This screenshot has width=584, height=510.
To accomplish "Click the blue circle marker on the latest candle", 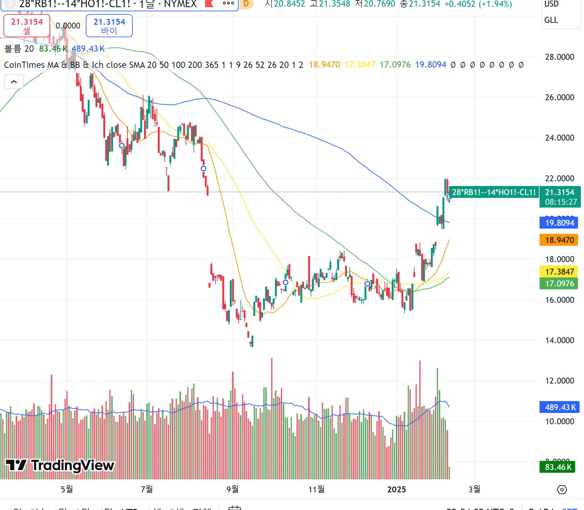I will (449, 197).
